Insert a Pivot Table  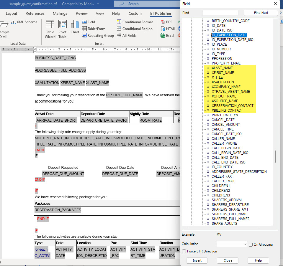(62, 29)
